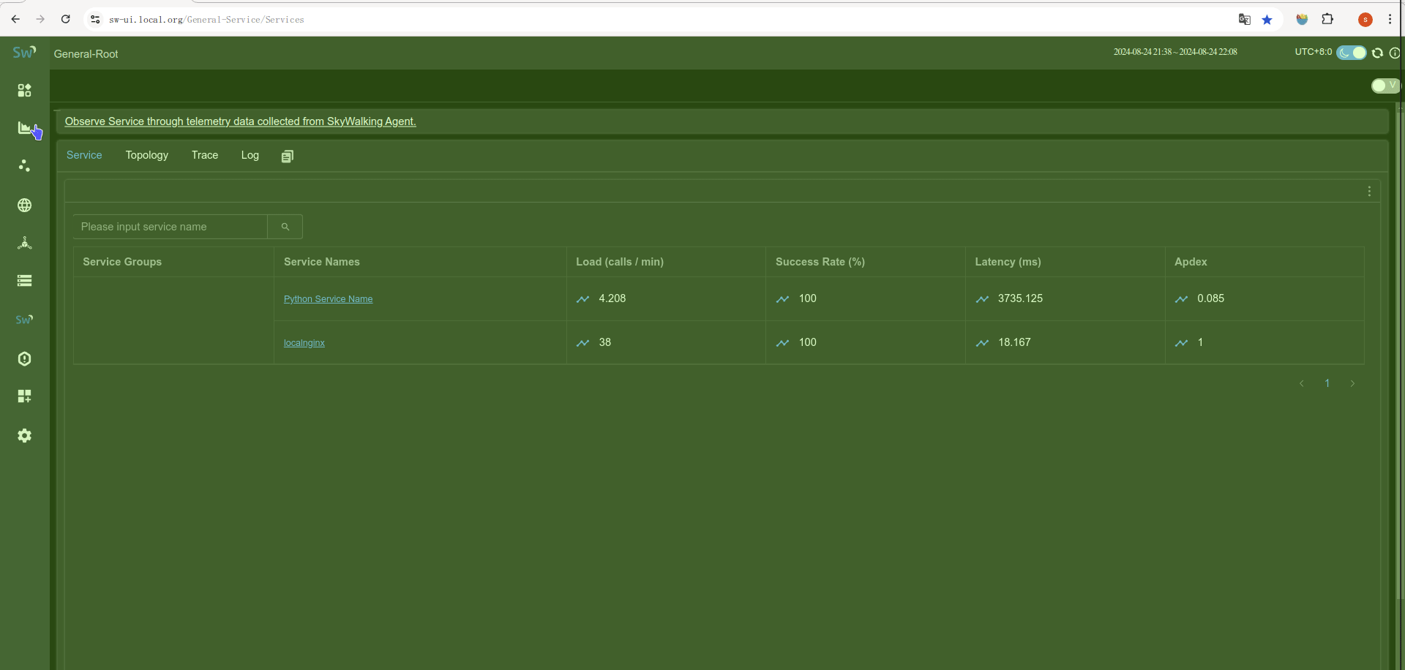Switch to the Trace tab

[205, 155]
